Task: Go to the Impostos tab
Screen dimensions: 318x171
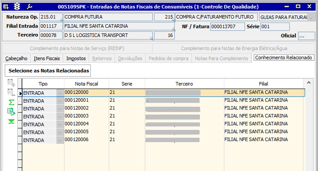Action: (x=76, y=58)
